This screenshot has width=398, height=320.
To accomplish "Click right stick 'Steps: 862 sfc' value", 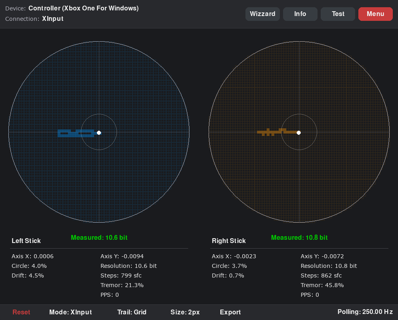I will click(x=322, y=275).
